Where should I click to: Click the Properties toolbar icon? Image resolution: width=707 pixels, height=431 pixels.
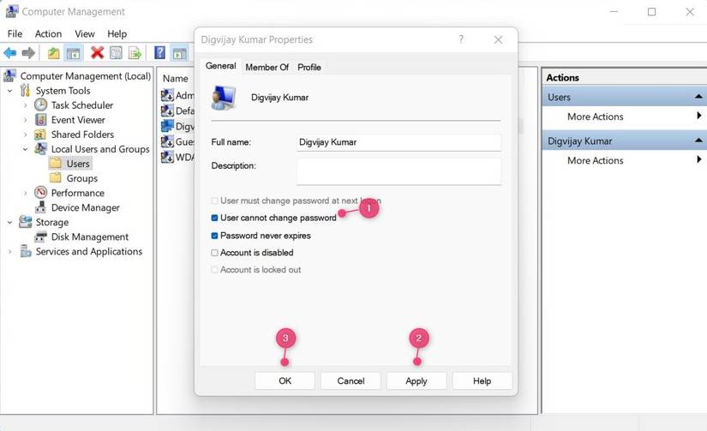pyautogui.click(x=116, y=53)
